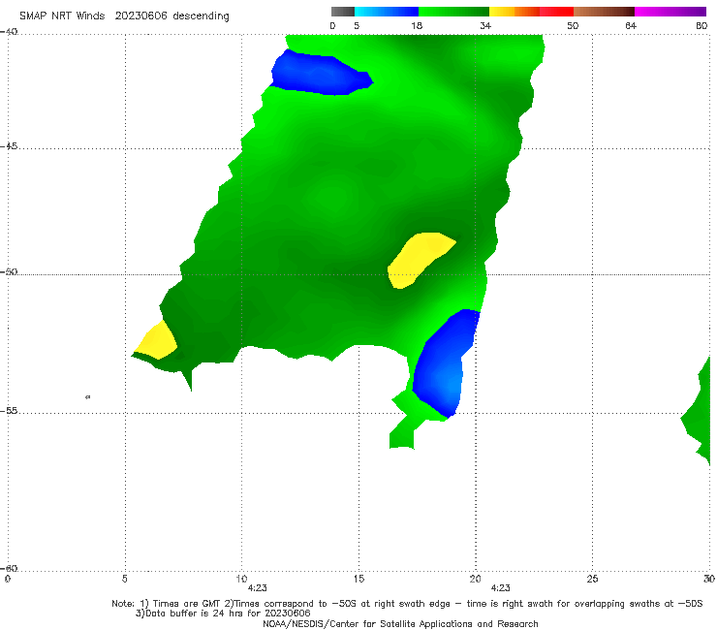717x630 pixels.
Task: Click the color bar label '34'
Action: (485, 26)
